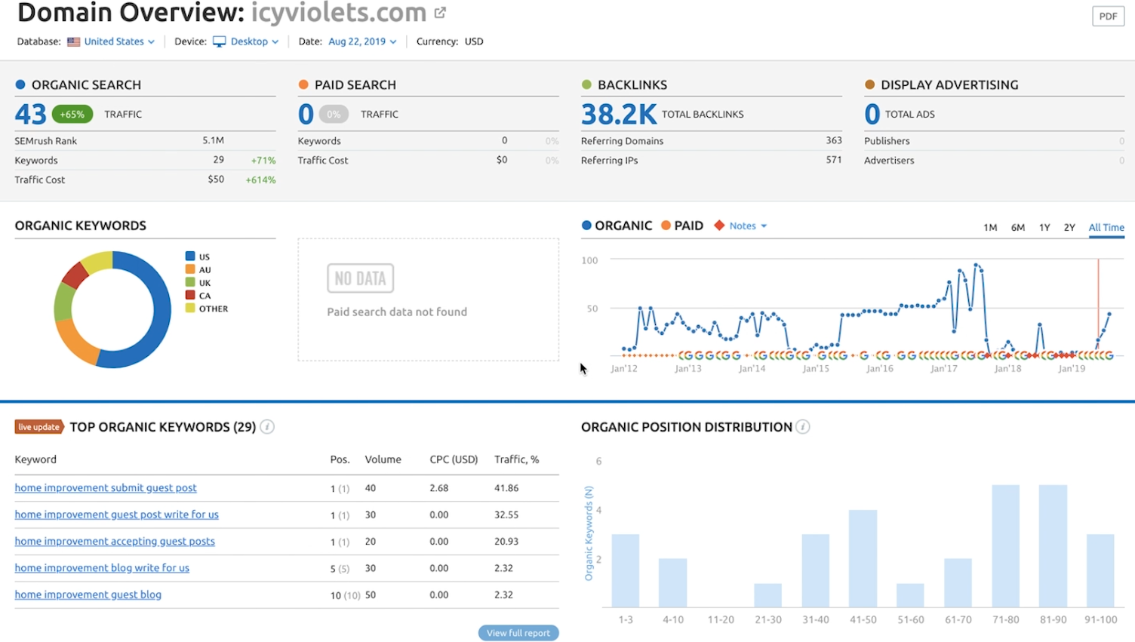This screenshot has width=1135, height=642.
Task: Select the All Time range
Action: 1106,227
